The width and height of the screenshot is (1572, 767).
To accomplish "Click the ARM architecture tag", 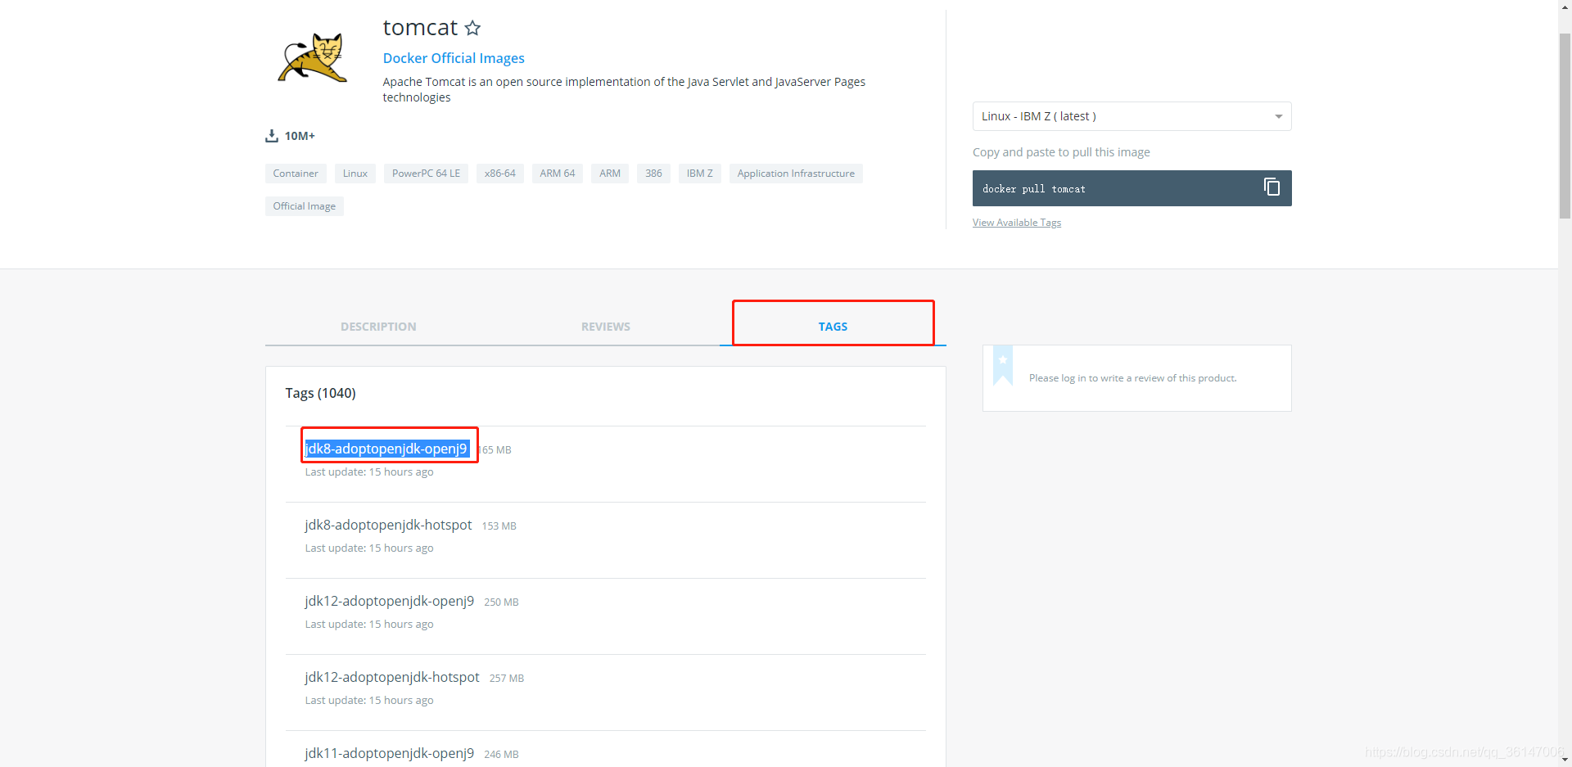I will tap(610, 174).
